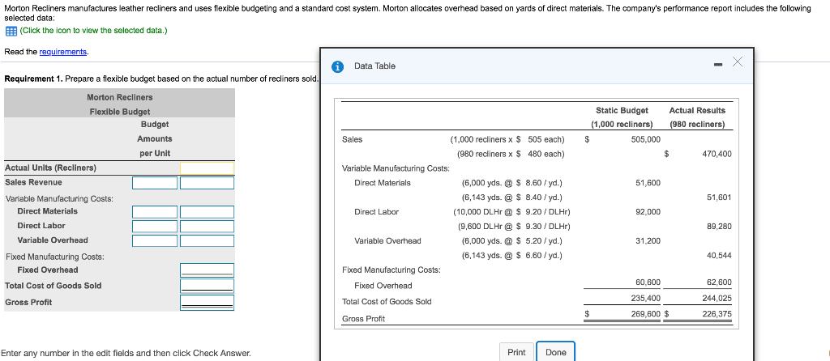Select Direct Materials total amount field
This screenshot has width=830, height=361.
point(207,212)
